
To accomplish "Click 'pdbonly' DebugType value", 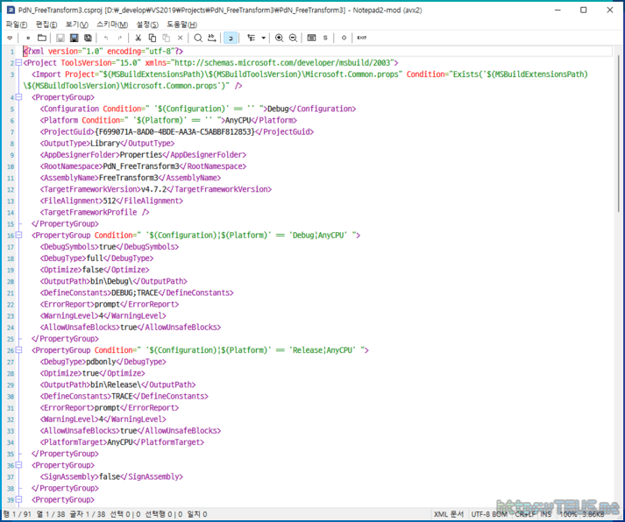I will tap(101, 362).
